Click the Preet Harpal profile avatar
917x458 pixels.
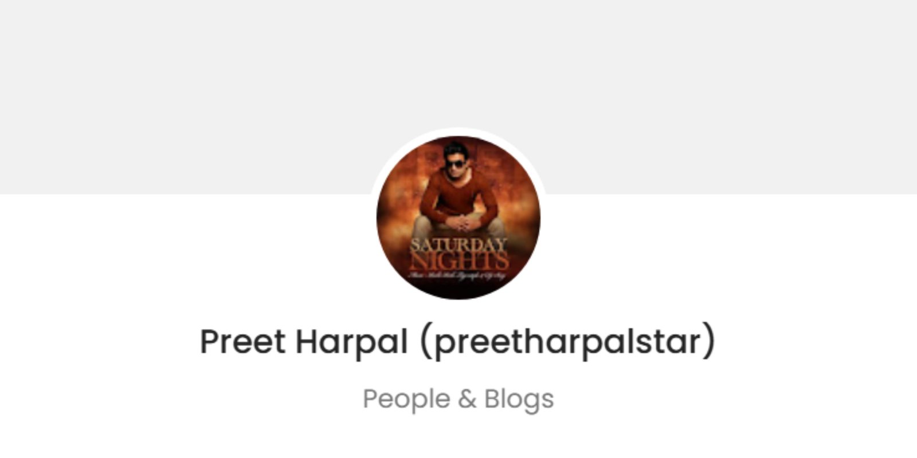pos(458,218)
